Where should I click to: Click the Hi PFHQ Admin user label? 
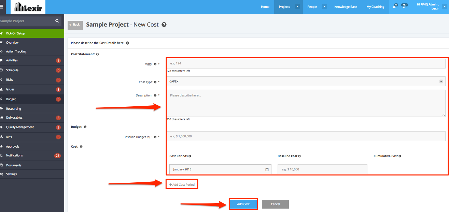coord(428,6)
